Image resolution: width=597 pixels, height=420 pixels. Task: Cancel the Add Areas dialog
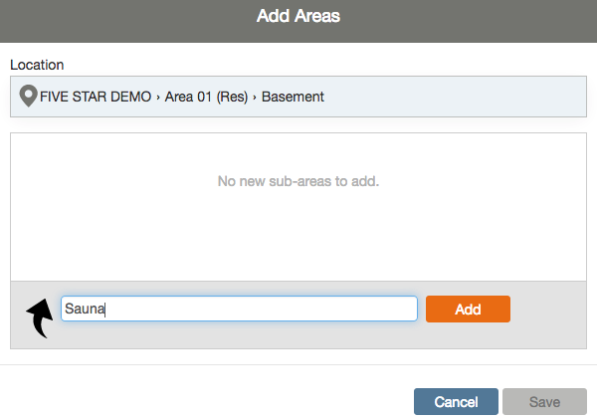456,402
